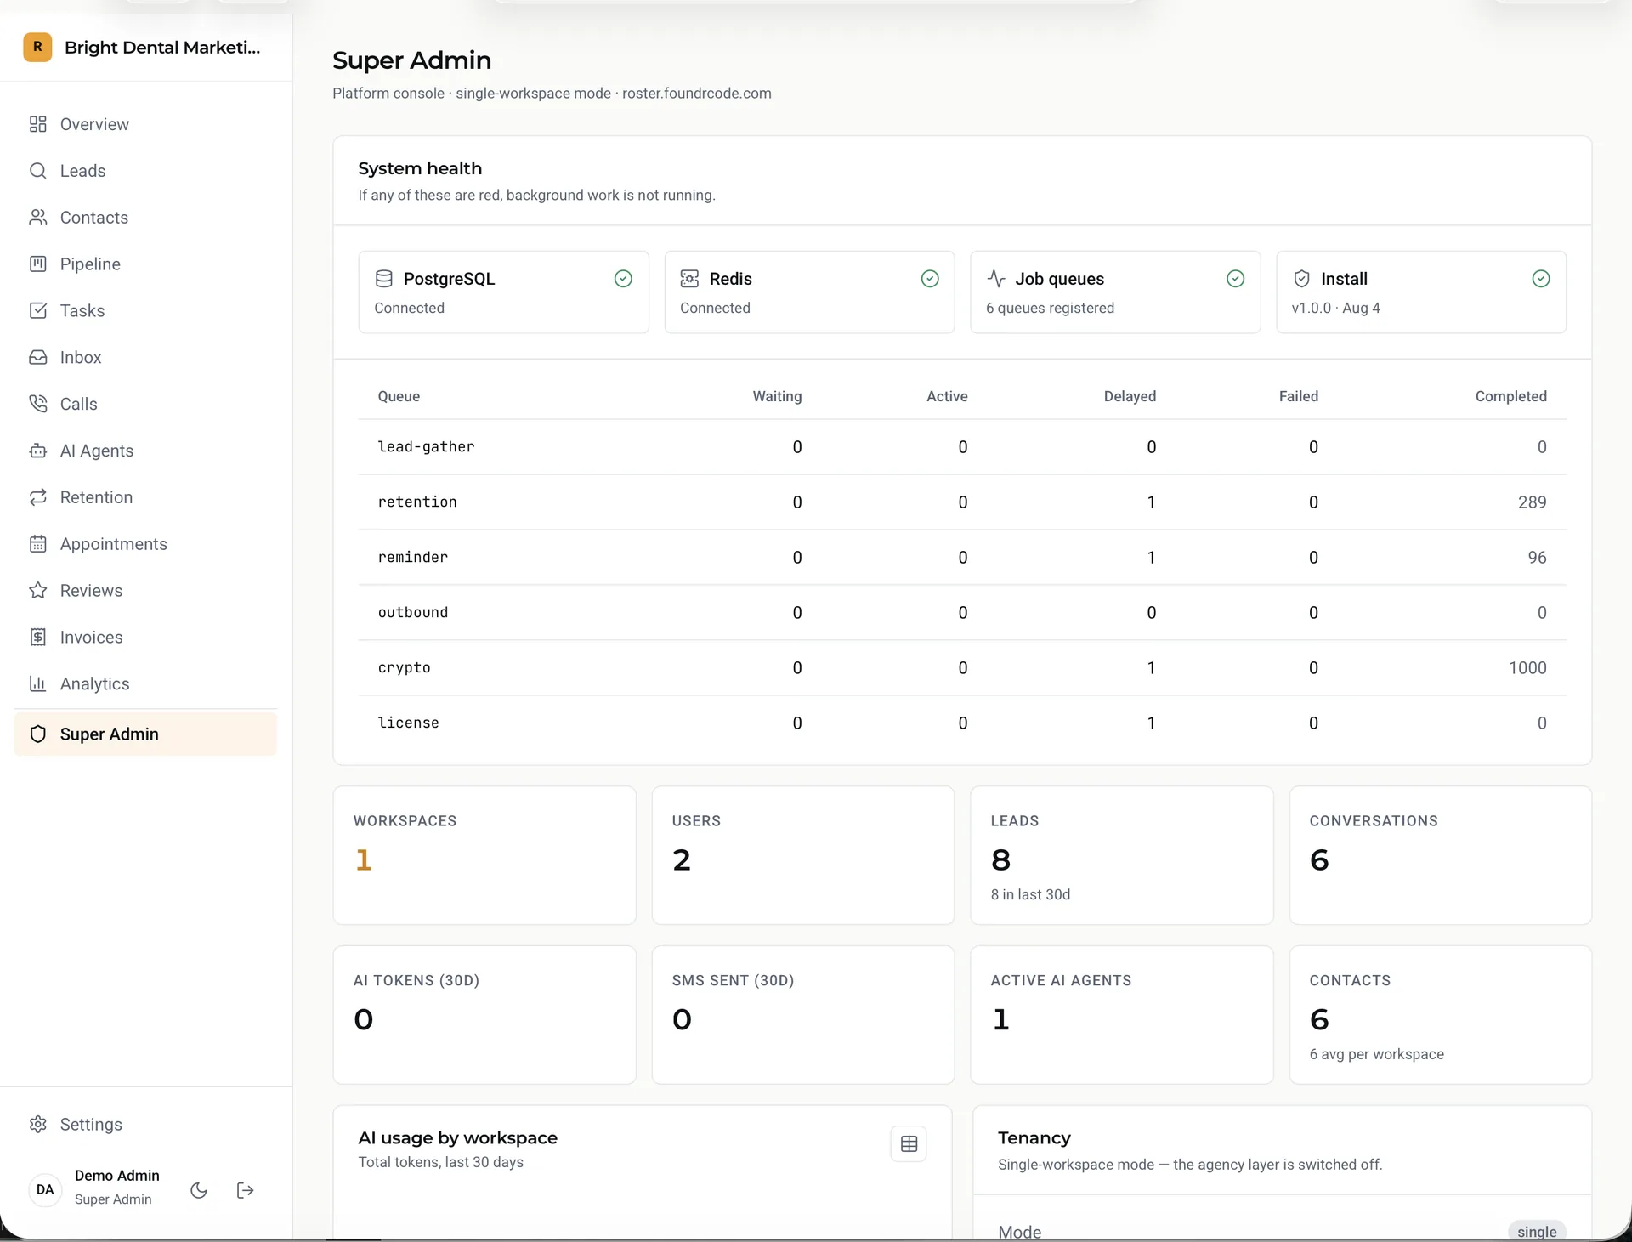Click reminder queue completed value 96
The image size is (1632, 1242).
pos(1537,558)
